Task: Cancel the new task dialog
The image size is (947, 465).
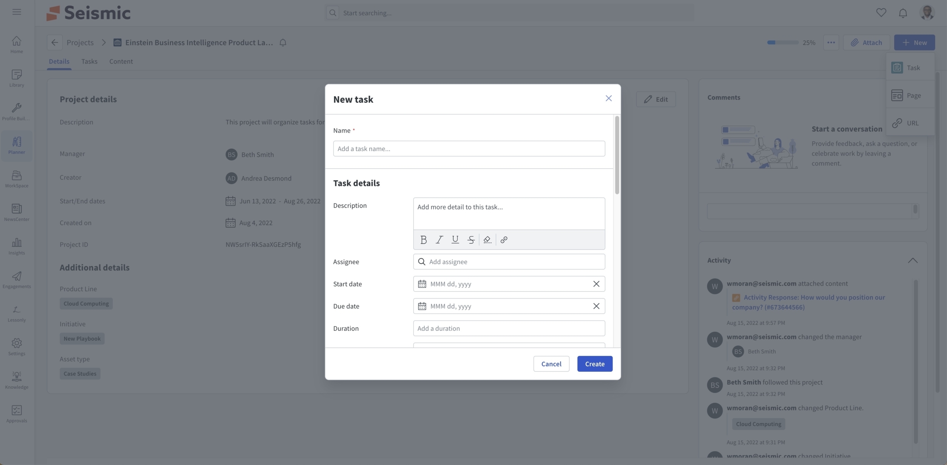Action: 551,364
